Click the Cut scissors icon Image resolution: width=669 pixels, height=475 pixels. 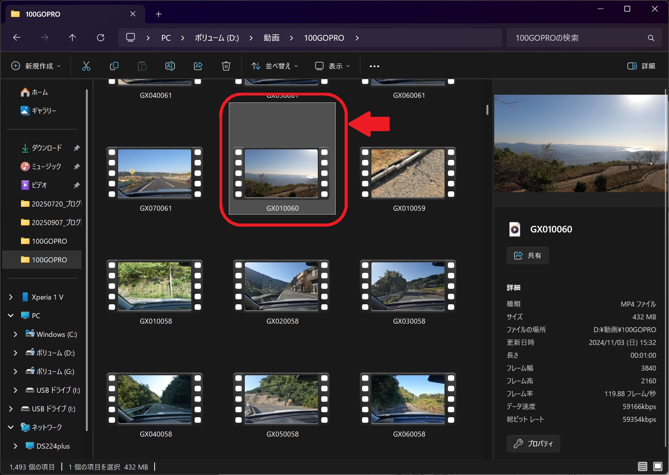(x=86, y=66)
